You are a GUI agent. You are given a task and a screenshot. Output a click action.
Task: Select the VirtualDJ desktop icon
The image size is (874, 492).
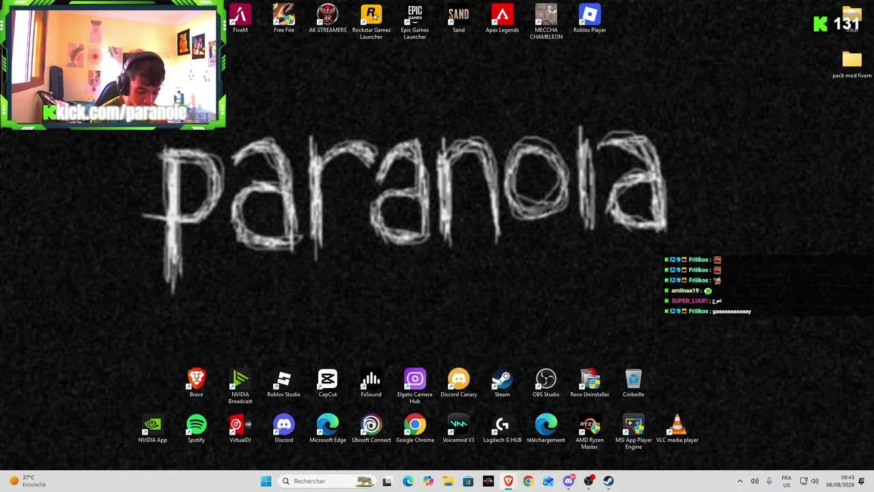coord(240,429)
